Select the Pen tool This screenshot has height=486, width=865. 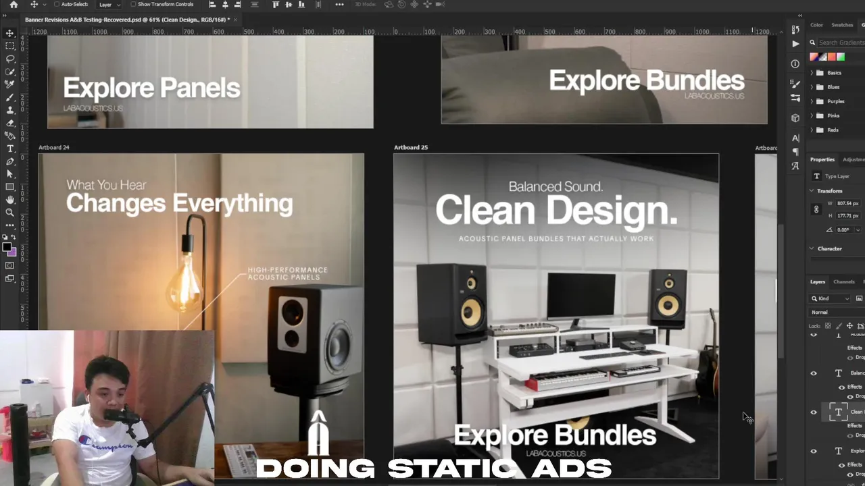coord(10,161)
